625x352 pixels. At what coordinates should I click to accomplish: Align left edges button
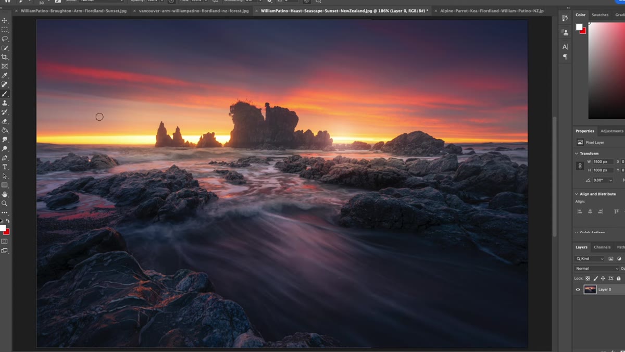580,211
